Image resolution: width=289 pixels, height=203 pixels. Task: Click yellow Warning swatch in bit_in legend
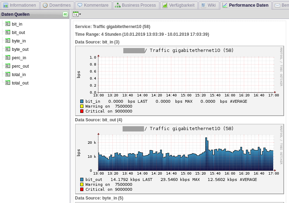coord(82,106)
